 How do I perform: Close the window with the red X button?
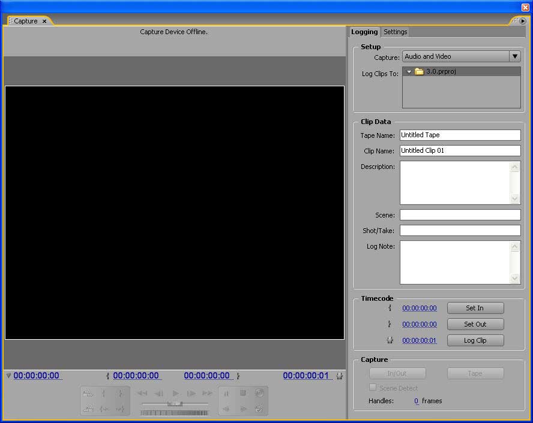(526, 7)
